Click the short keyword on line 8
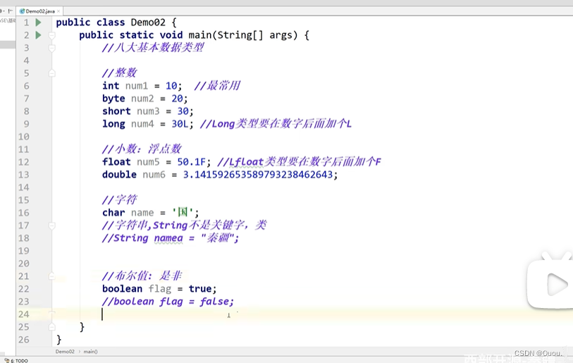 coord(116,111)
